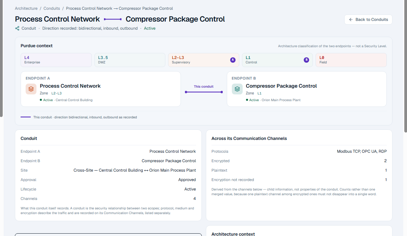This screenshot has height=236, width=407.
Task: Click the Encryption not recorded value 1
Action: [x=386, y=180]
